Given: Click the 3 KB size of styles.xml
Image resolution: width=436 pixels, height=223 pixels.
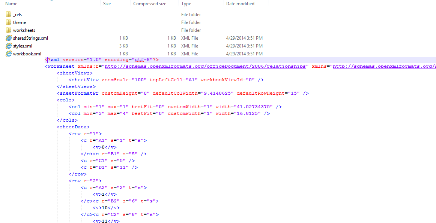Looking at the screenshot, I should 123,46.
